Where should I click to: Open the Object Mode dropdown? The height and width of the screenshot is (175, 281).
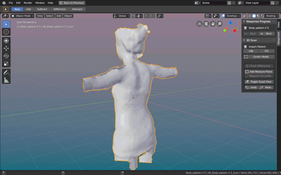22,16
